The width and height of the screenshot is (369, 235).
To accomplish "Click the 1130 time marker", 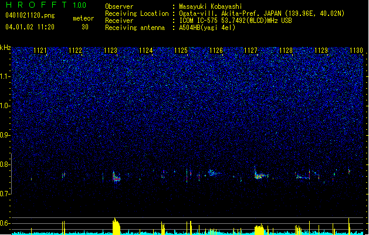I will pyautogui.click(x=356, y=51).
